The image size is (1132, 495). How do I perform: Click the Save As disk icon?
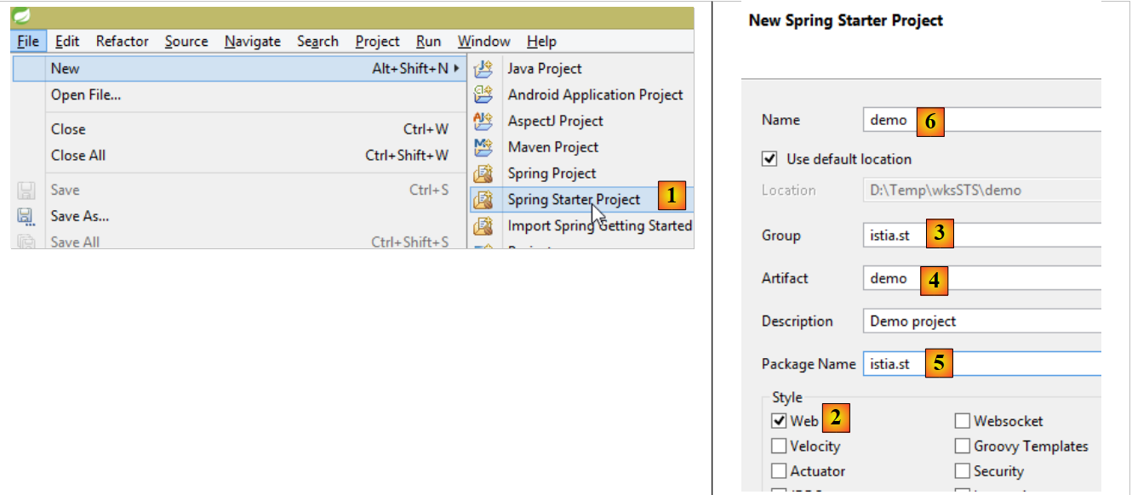pos(26,216)
